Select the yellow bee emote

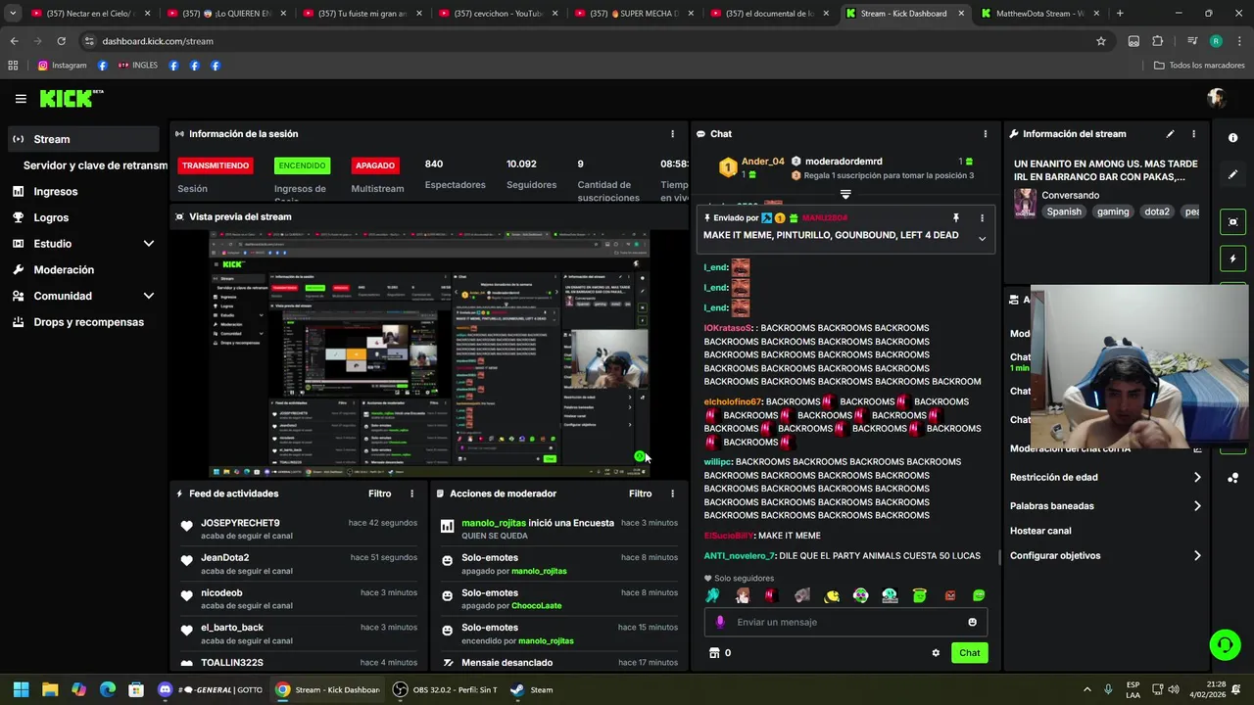pyautogui.click(x=832, y=595)
